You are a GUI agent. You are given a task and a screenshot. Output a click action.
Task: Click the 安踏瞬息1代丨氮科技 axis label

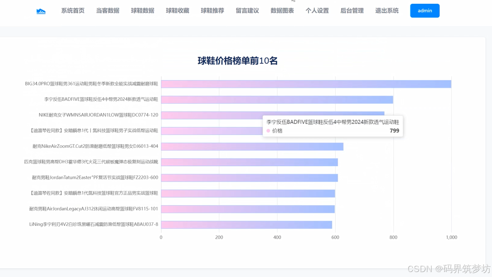pos(93,131)
